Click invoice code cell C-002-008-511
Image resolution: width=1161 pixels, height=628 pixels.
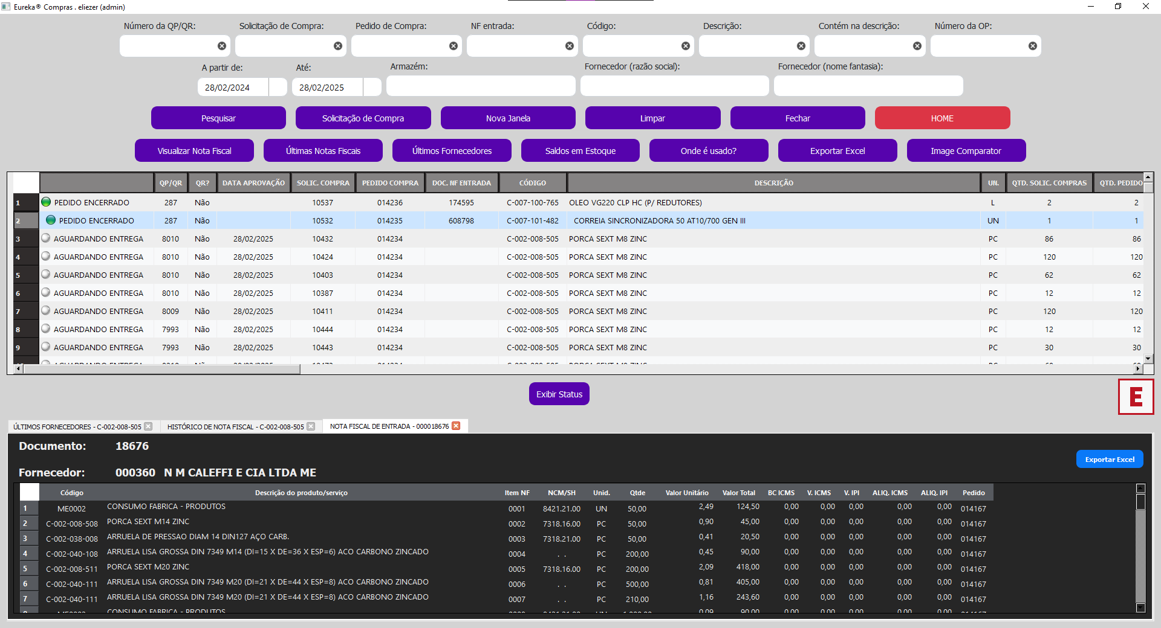72,569
